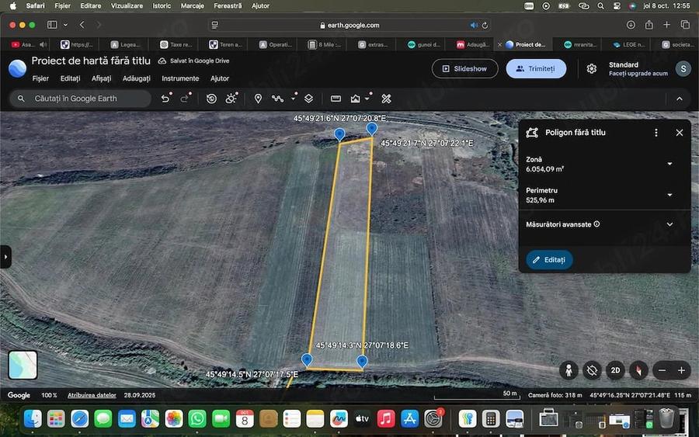Go back with Safari's back arrow
Image resolution: width=699 pixels, height=437 pixels.
click(x=82, y=25)
